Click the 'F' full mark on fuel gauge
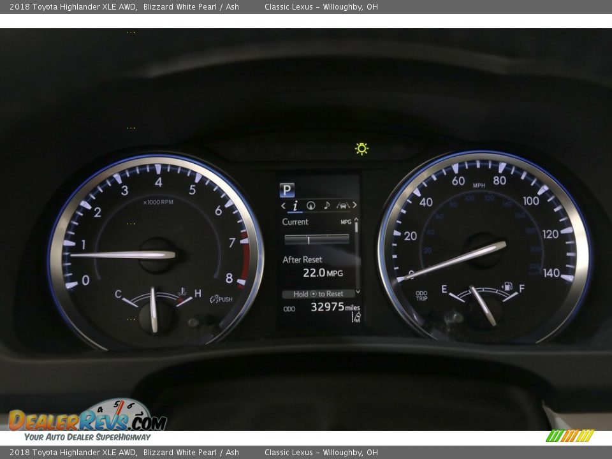Viewport: 612px width, 459px height. [x=522, y=288]
